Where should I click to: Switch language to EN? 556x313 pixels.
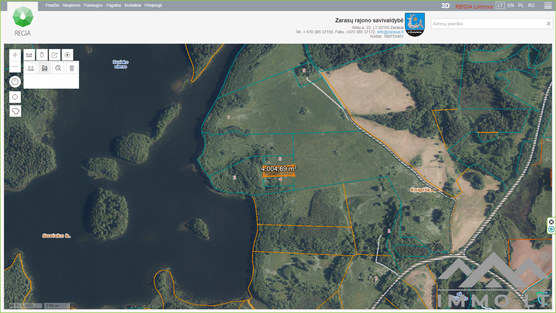[511, 5]
